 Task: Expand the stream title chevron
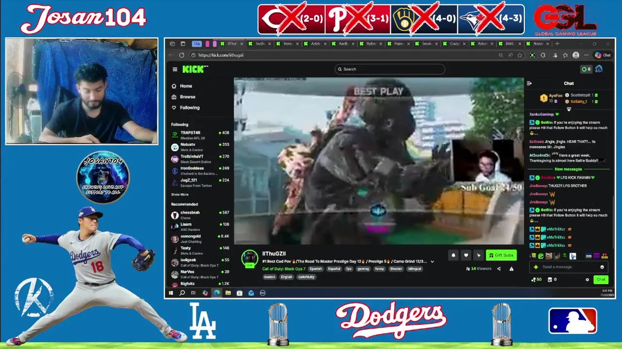click(x=432, y=262)
